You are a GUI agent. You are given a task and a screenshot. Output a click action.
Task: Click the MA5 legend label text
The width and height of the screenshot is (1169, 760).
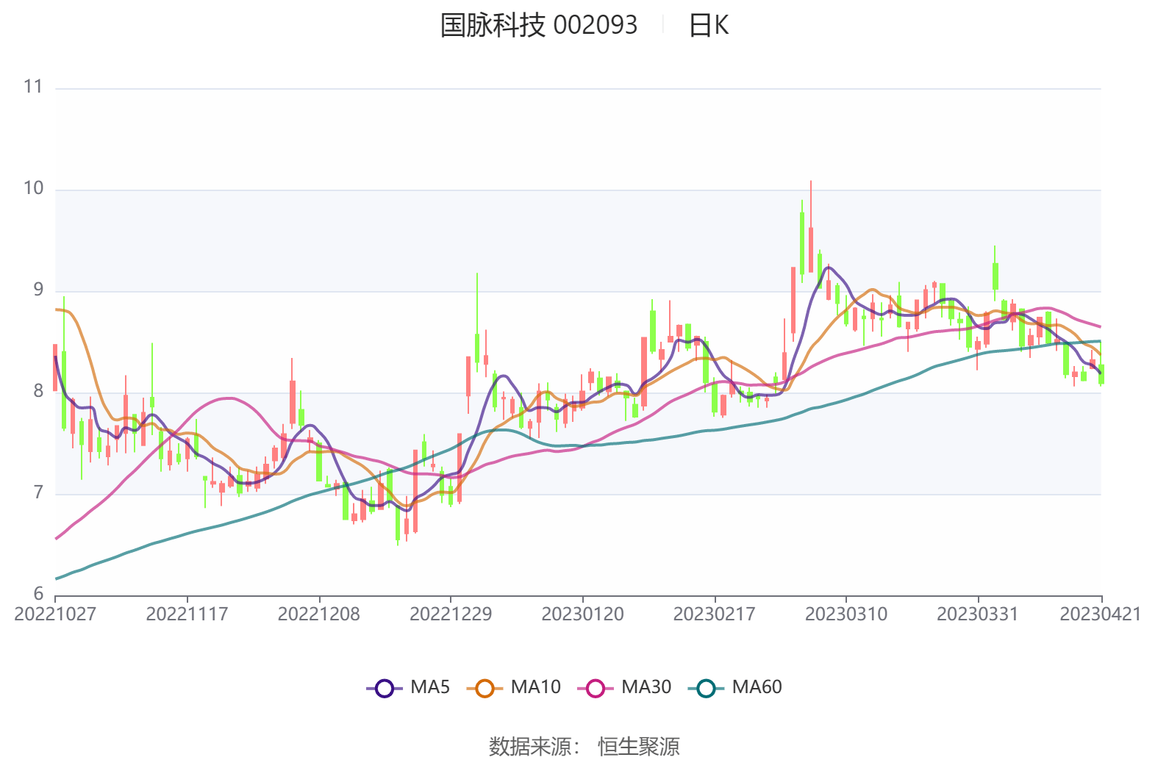(430, 687)
